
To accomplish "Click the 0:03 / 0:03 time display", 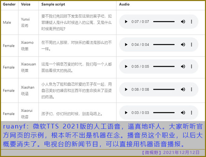I will [x=140, y=113].
